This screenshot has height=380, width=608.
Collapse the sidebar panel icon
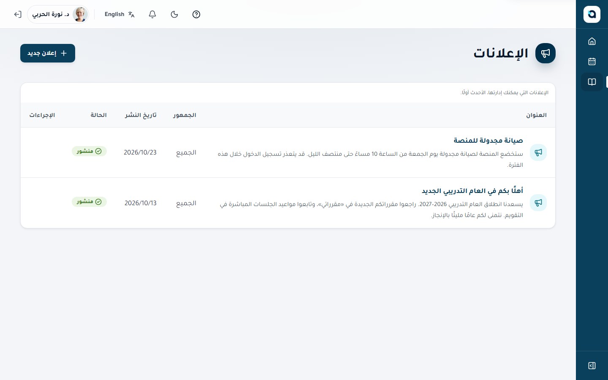point(592,366)
